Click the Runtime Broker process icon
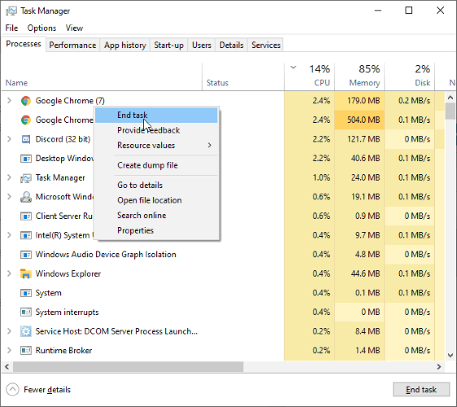 click(x=26, y=350)
